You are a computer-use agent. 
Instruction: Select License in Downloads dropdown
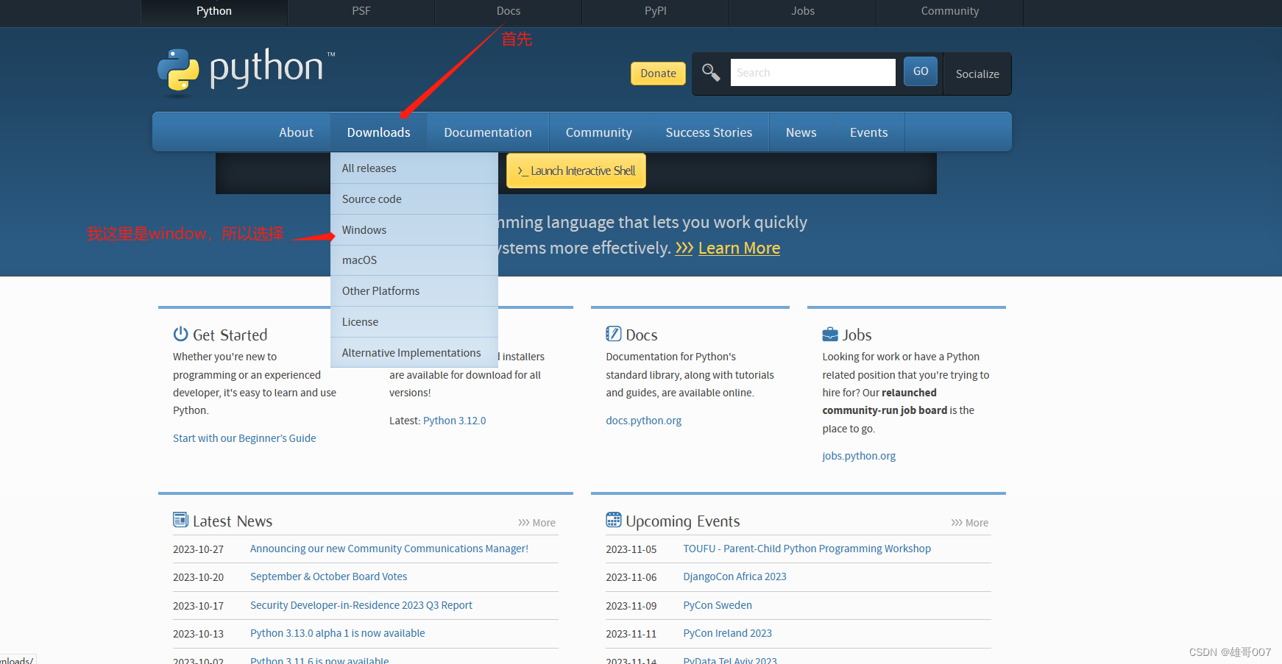[414, 322]
